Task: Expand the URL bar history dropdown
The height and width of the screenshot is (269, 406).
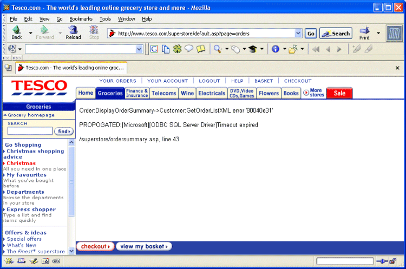Action: click(298, 33)
